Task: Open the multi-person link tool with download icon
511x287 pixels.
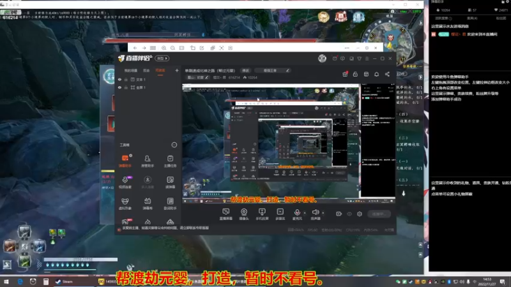Action: point(148,182)
